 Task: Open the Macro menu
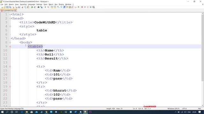[51, 4]
